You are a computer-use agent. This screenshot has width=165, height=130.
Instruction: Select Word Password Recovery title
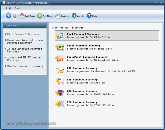pos(83,34)
